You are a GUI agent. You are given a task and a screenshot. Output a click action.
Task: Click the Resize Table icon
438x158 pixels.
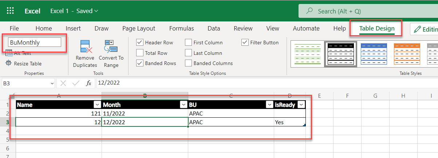click(9, 64)
